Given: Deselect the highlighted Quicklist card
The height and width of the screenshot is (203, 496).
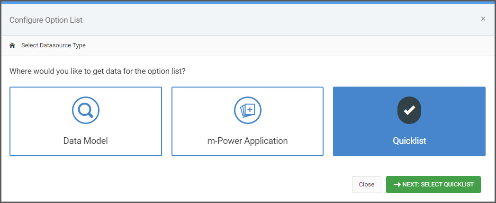Looking at the screenshot, I should (409, 122).
